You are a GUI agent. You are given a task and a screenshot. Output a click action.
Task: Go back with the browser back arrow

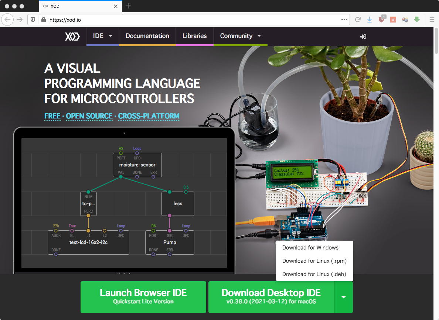coord(7,20)
